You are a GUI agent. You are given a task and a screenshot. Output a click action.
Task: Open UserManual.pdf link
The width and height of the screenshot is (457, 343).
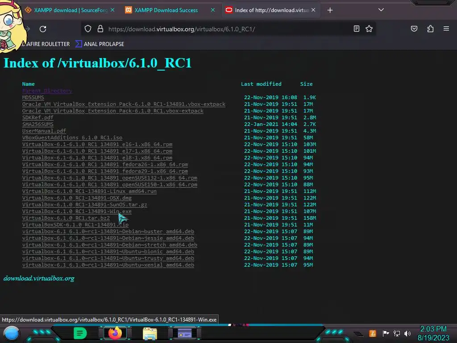pyautogui.click(x=44, y=131)
